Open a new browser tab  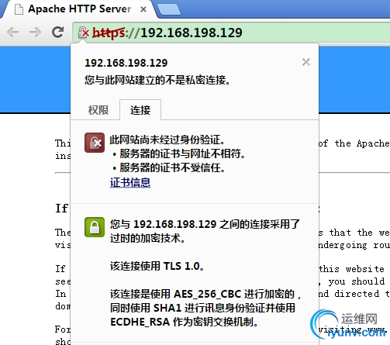point(169,9)
